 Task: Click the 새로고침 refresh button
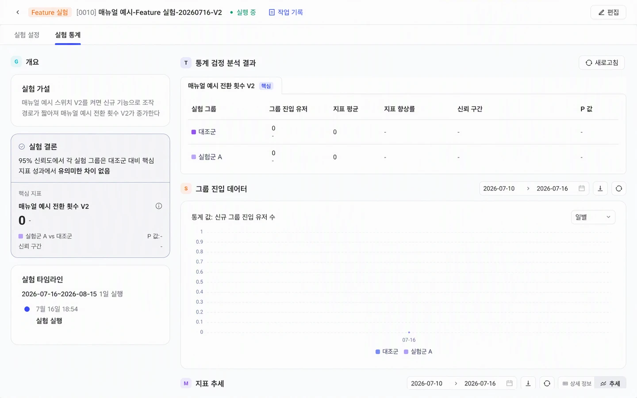(x=602, y=63)
